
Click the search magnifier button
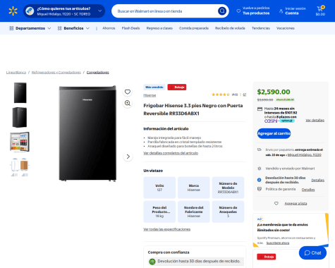222,11
